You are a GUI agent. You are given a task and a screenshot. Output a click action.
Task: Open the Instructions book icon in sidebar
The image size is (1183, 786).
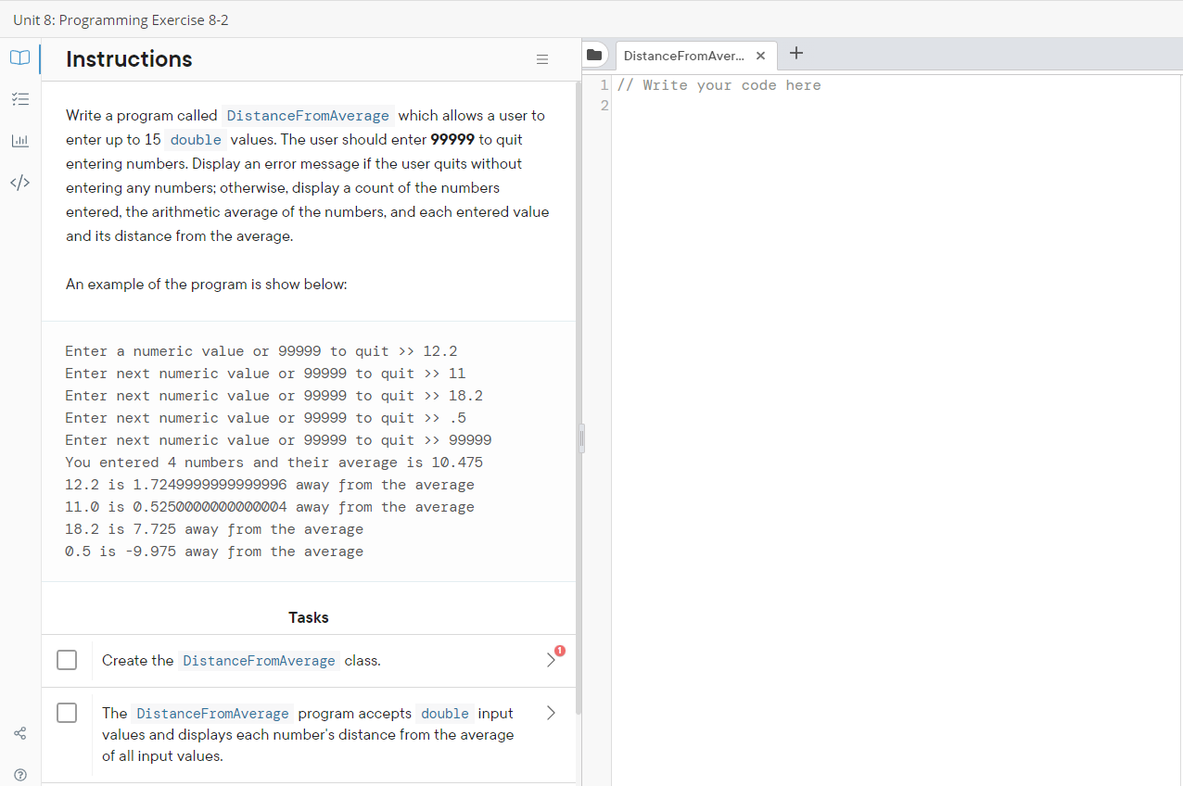[x=19, y=57]
